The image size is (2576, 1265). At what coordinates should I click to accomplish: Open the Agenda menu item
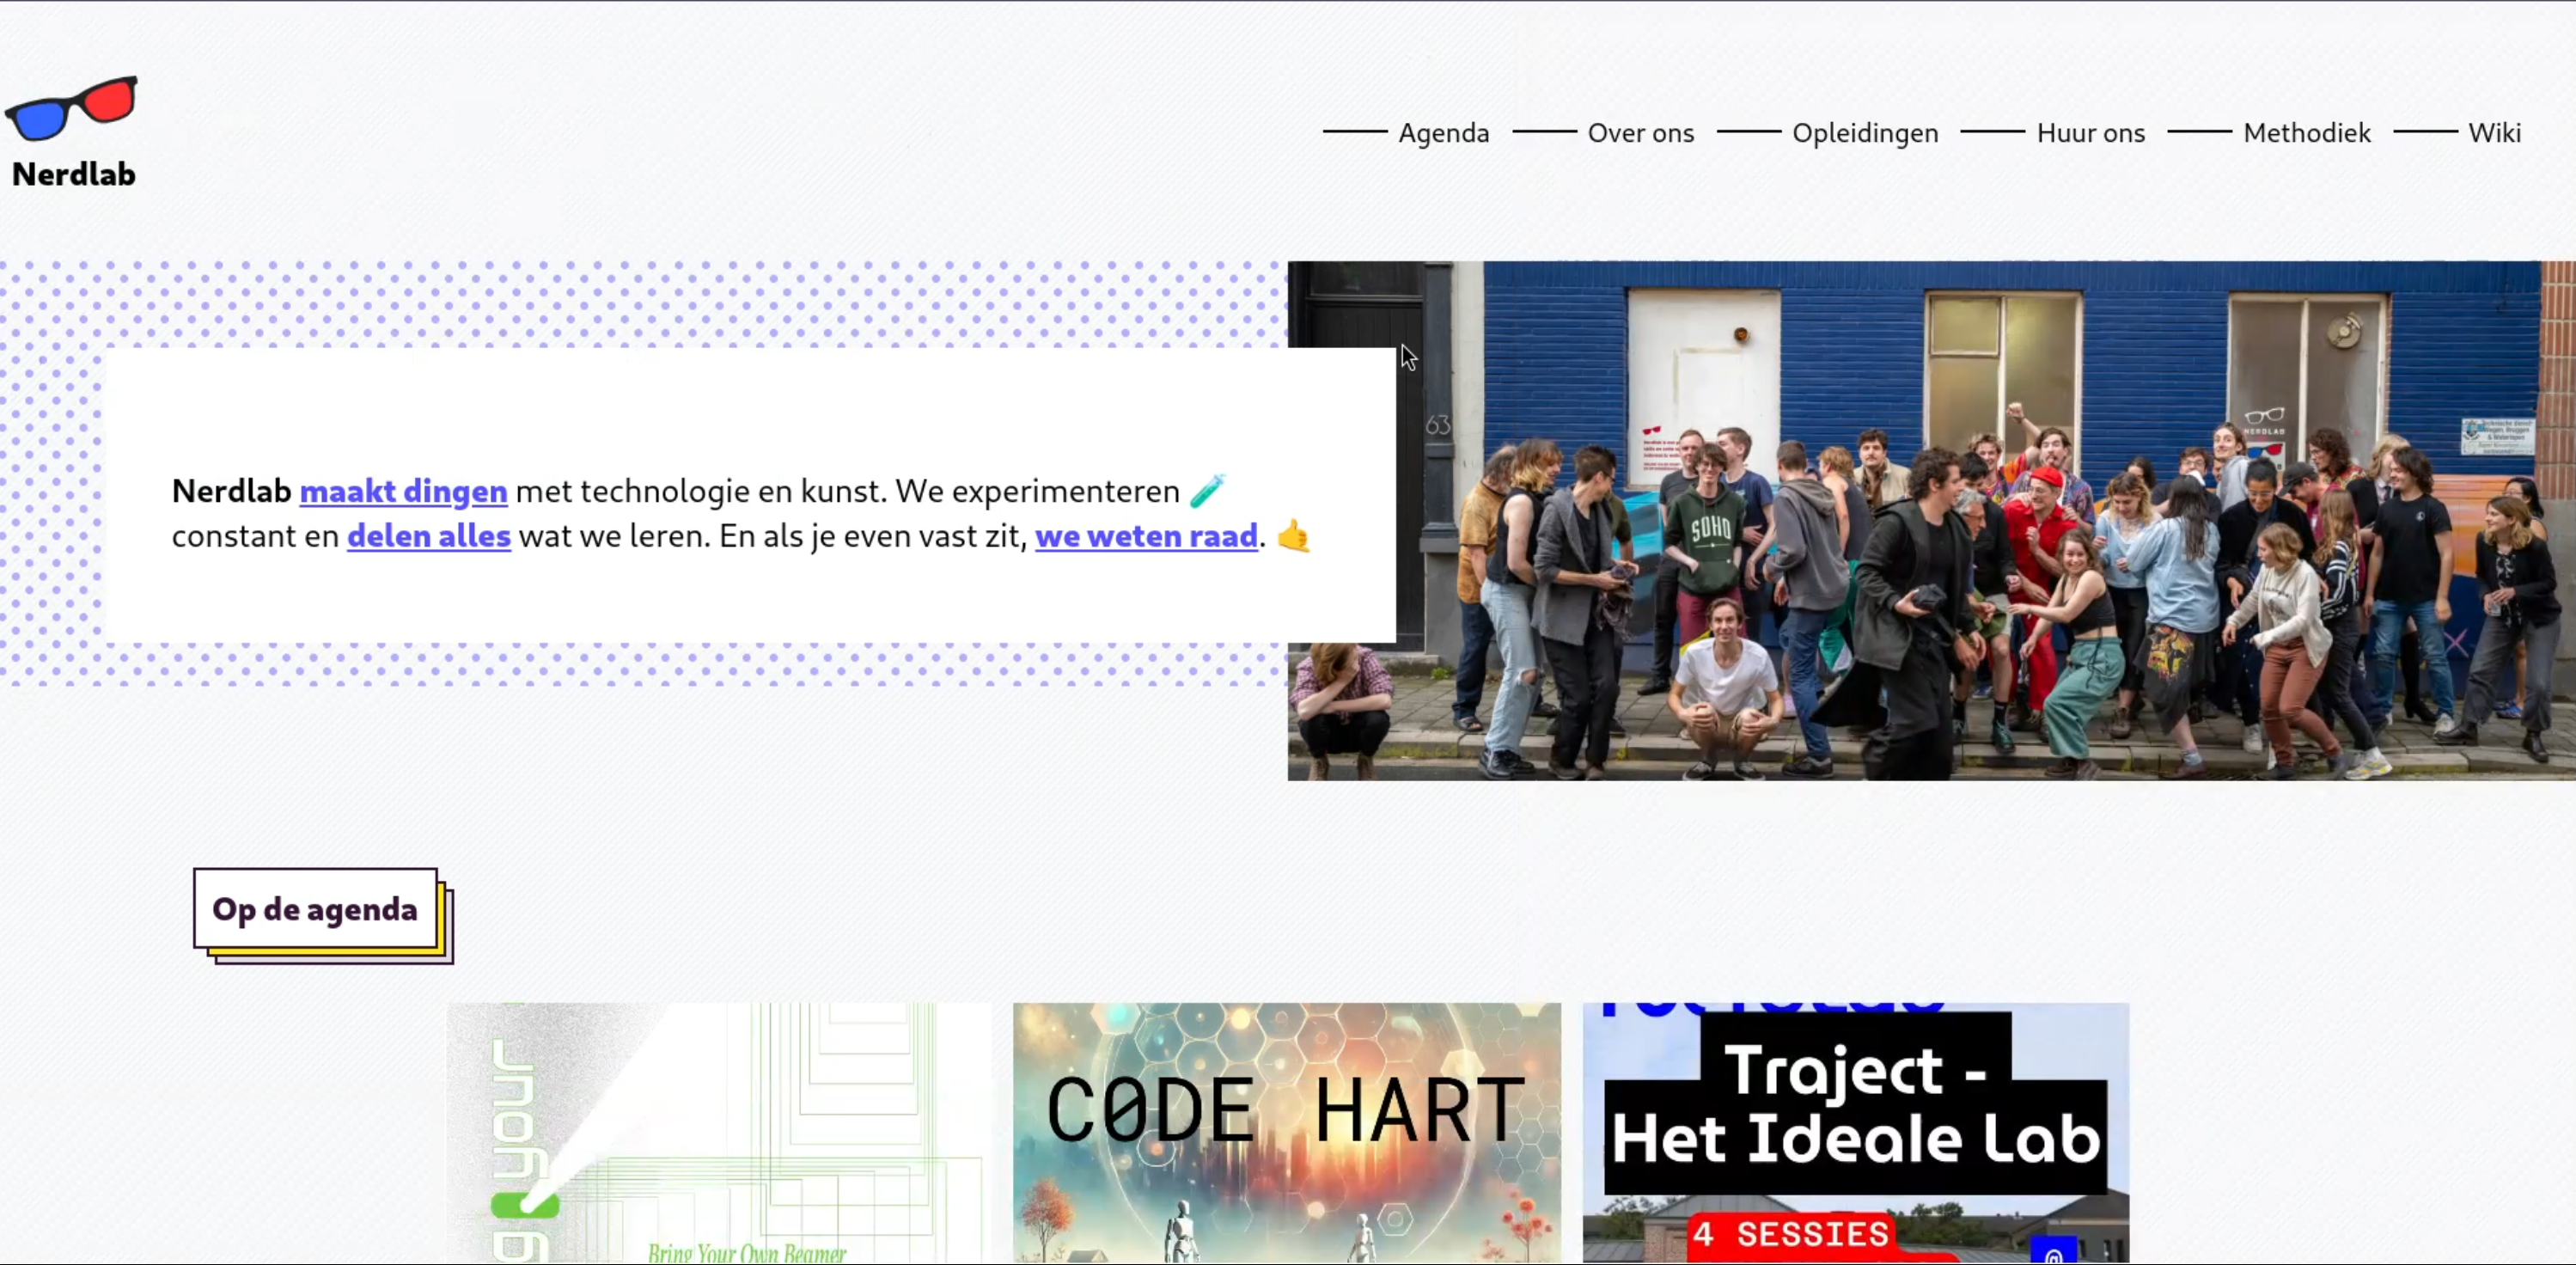point(1443,133)
